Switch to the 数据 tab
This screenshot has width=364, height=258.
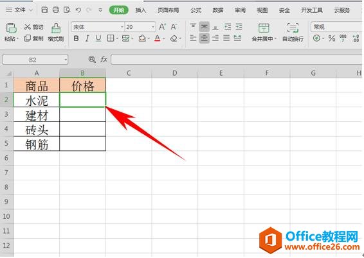click(218, 10)
